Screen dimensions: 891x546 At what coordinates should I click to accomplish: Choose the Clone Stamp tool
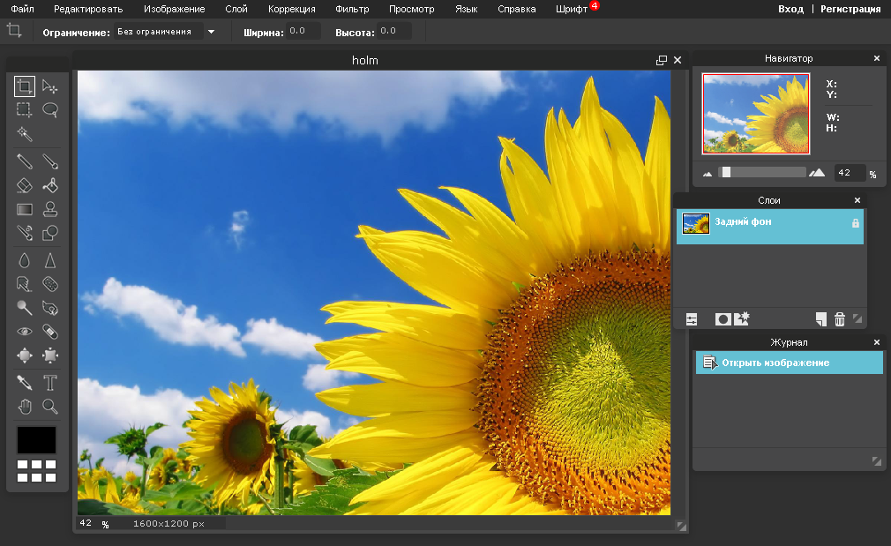pos(50,209)
